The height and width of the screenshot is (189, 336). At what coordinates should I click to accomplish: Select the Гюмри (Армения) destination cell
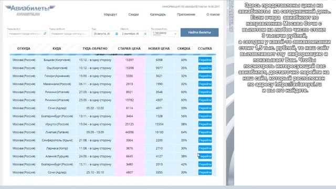pos(57,76)
